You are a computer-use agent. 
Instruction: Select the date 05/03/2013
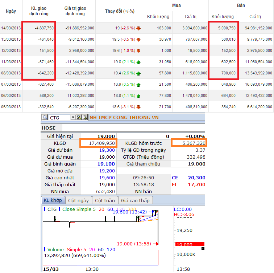[11, 107]
